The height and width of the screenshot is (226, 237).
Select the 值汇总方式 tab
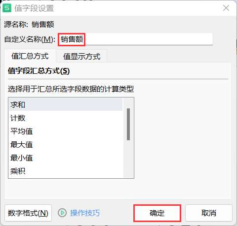coord(30,56)
